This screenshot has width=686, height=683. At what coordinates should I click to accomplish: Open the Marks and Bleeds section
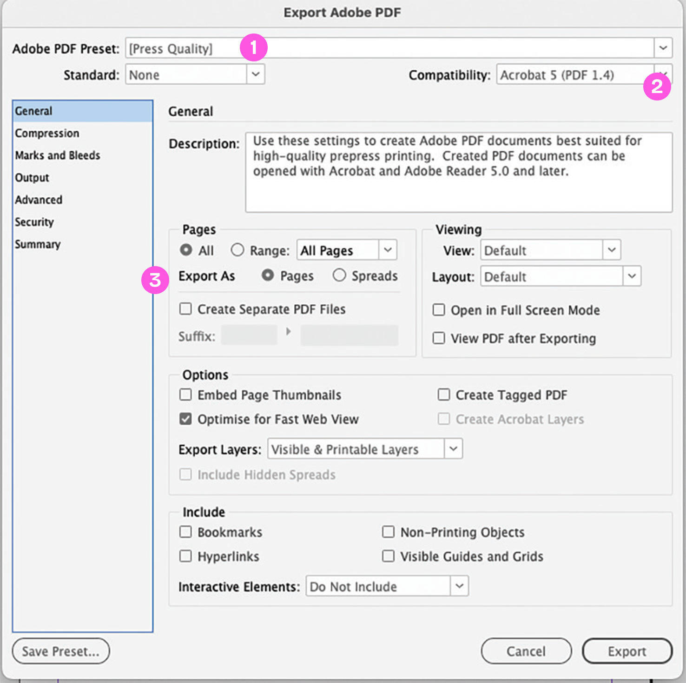pyautogui.click(x=58, y=155)
